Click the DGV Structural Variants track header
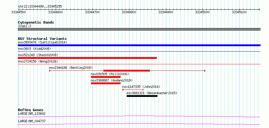Screen dimensions: 269x128 point(42,39)
